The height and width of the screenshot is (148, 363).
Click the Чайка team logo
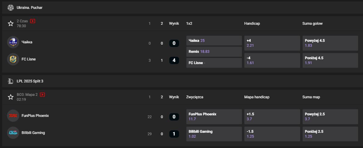[x=13, y=42]
